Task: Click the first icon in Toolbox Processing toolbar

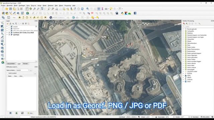Action: coord(184,24)
